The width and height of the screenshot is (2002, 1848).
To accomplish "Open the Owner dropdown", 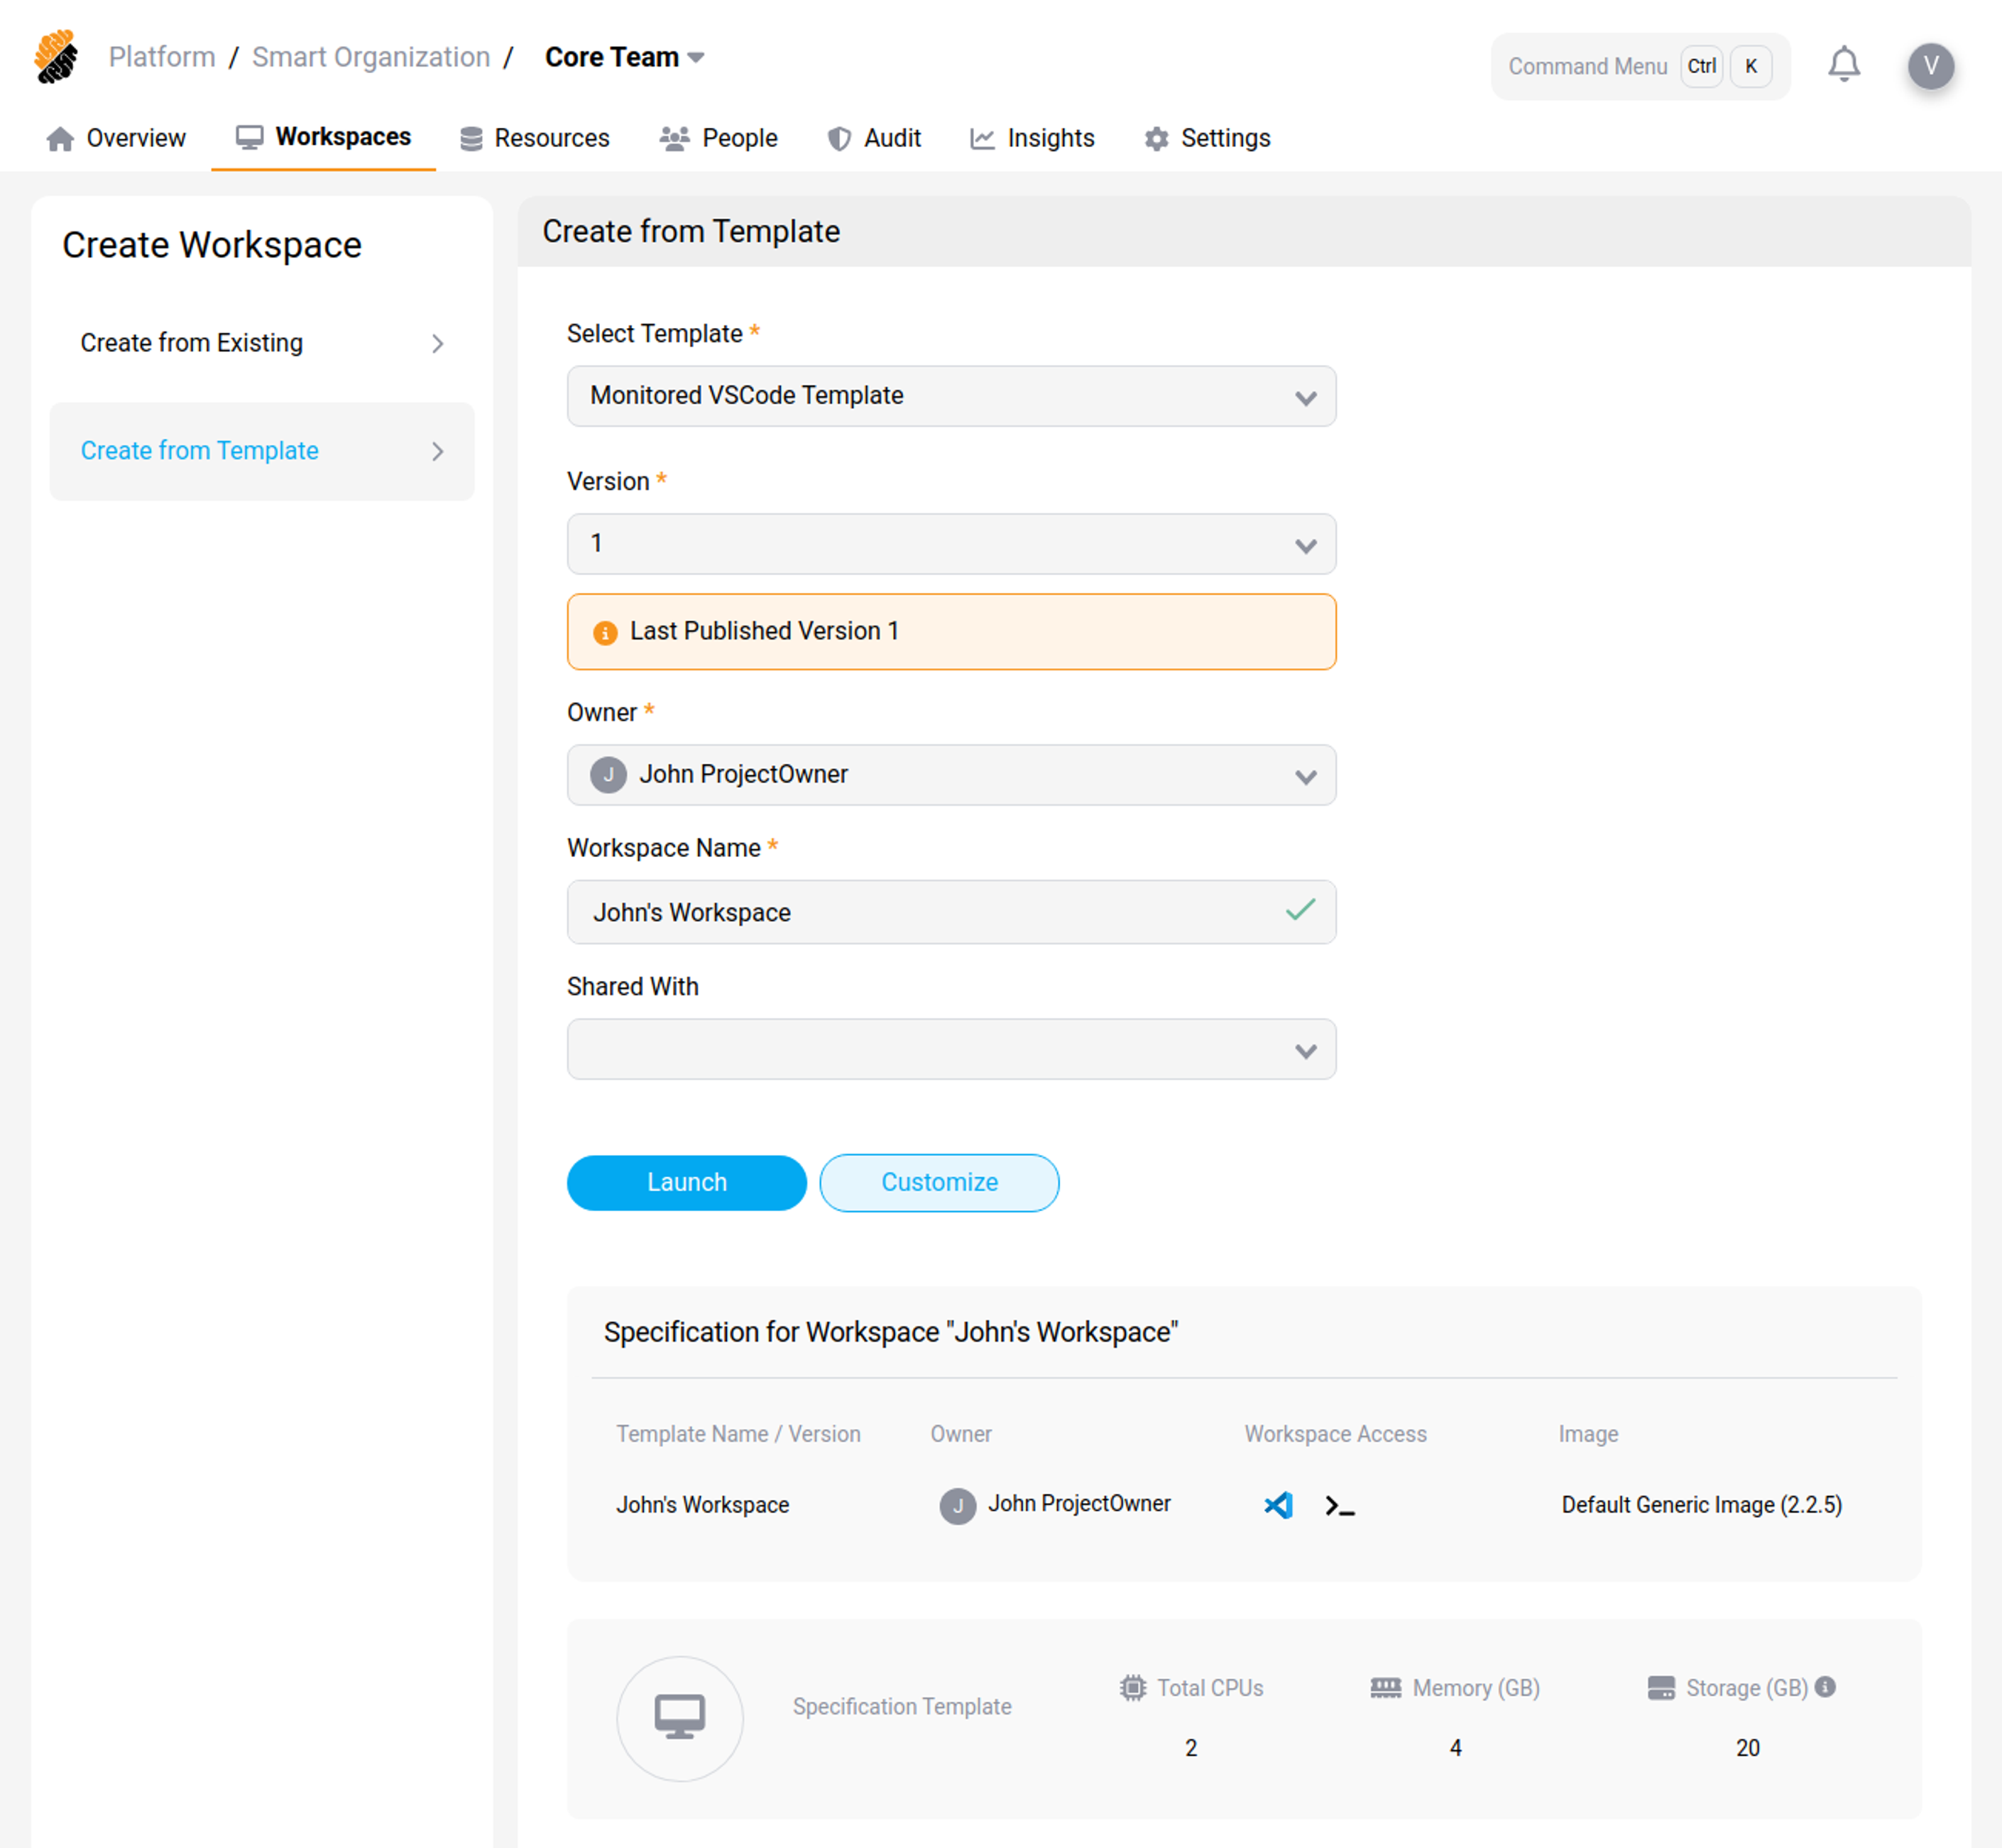I will pyautogui.click(x=951, y=775).
